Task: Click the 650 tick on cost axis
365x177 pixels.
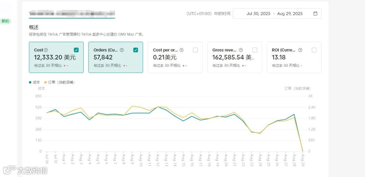Action: (39, 96)
